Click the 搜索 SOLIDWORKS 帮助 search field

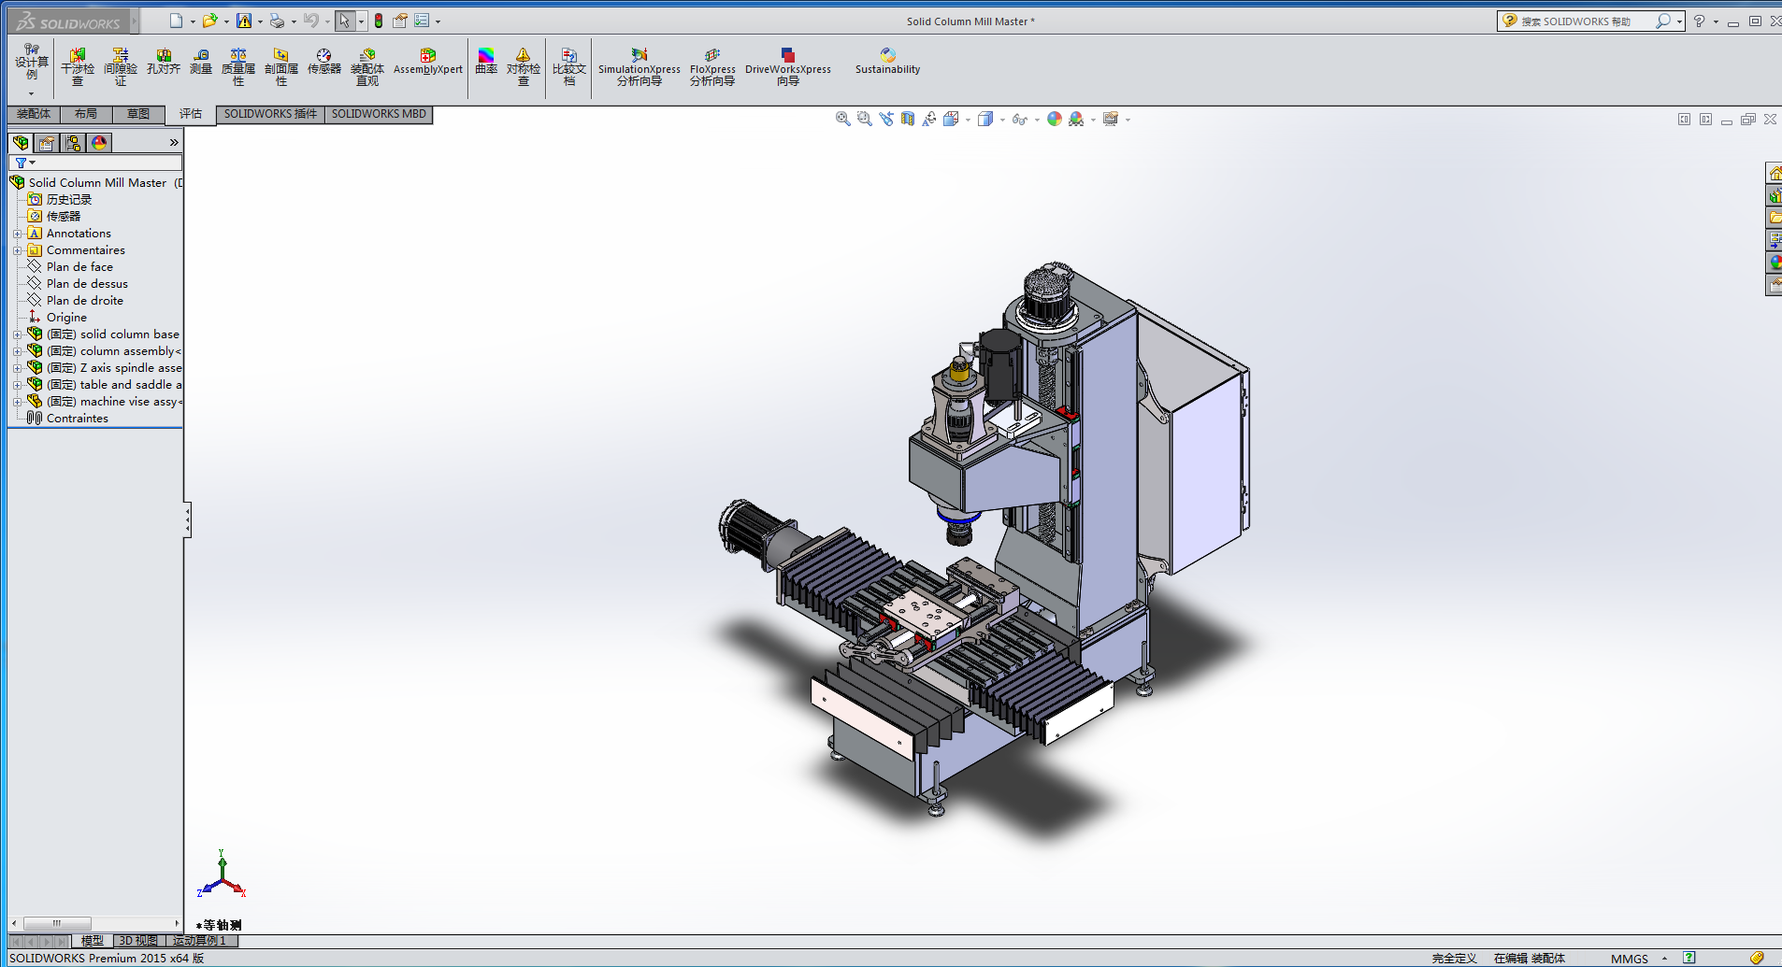pos(1589,21)
